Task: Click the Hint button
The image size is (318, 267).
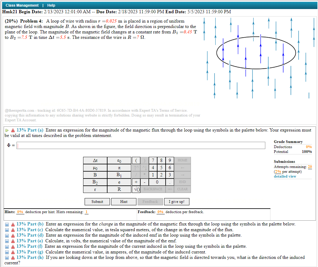Action: pyautogui.click(x=123, y=201)
